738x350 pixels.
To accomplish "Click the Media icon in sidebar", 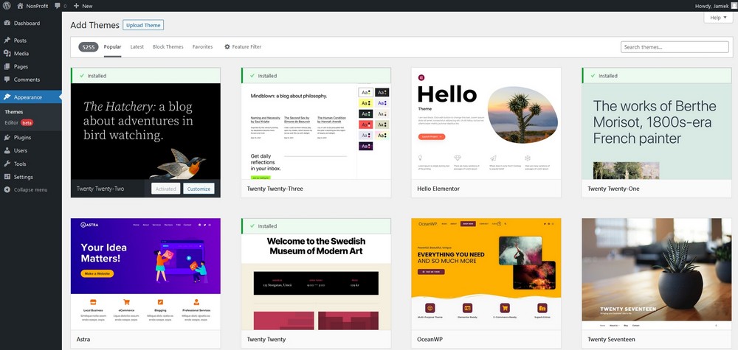I will pos(7,54).
